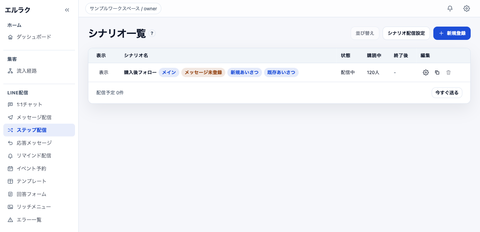
Task: Click the リッチメニュー image icon
Action: click(x=10, y=207)
